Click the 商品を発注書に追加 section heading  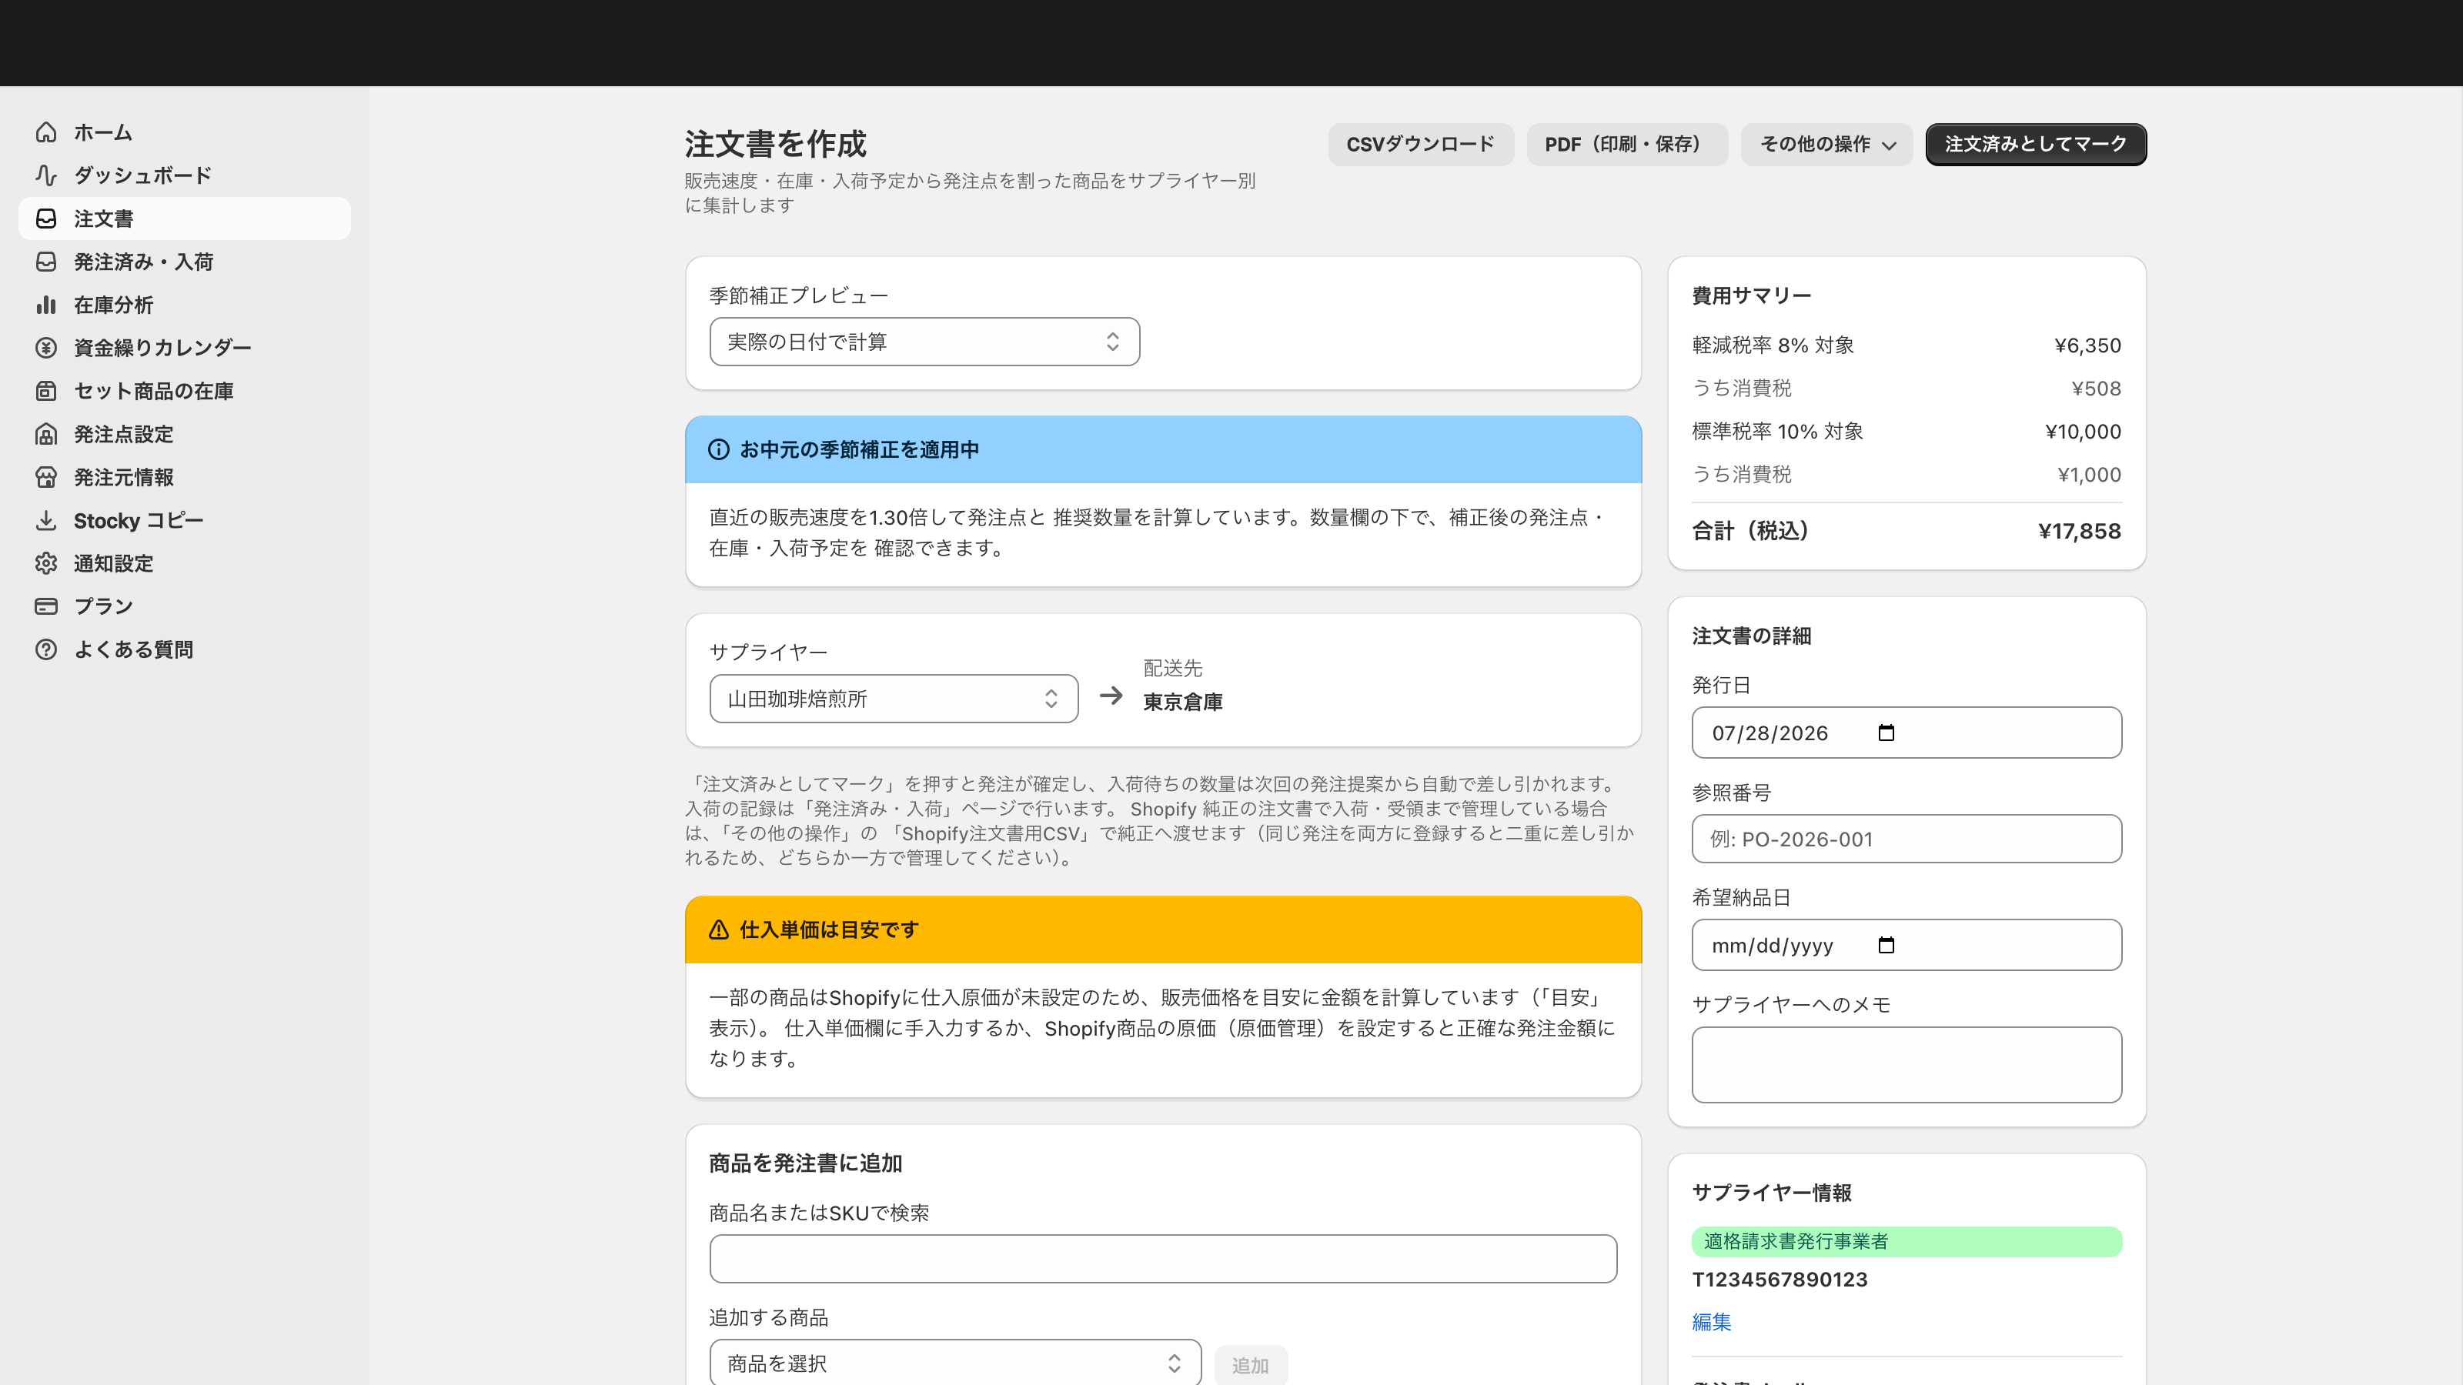pyautogui.click(x=805, y=1163)
